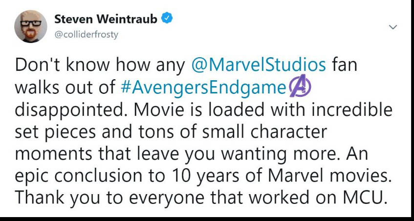Click Steven Weintraub's profile avatar

(x=30, y=27)
